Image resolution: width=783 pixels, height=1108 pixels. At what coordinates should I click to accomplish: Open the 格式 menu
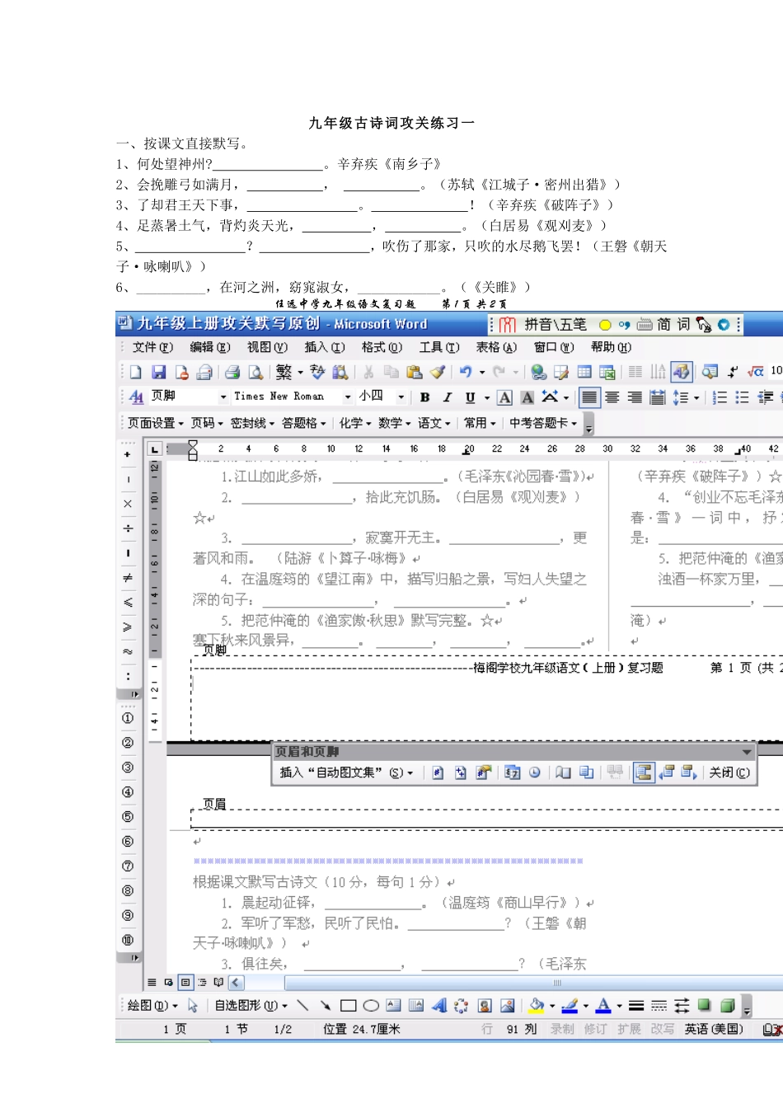pos(382,347)
